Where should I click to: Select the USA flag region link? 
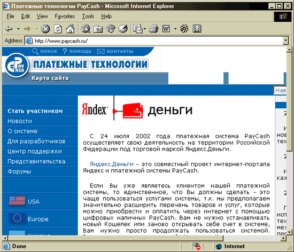(x=24, y=201)
